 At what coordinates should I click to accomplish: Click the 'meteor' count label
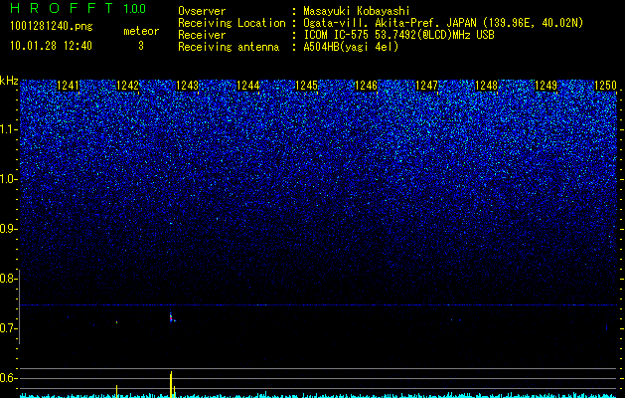click(141, 31)
